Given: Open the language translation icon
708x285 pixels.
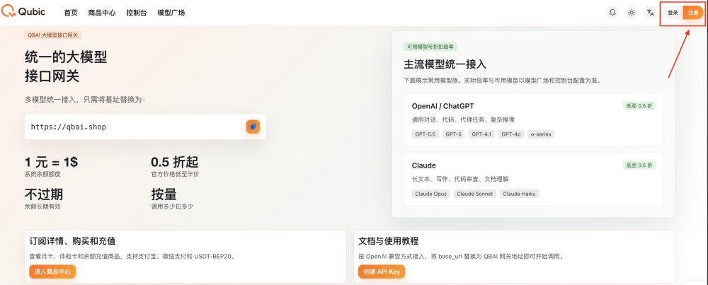Looking at the screenshot, I should (650, 13).
